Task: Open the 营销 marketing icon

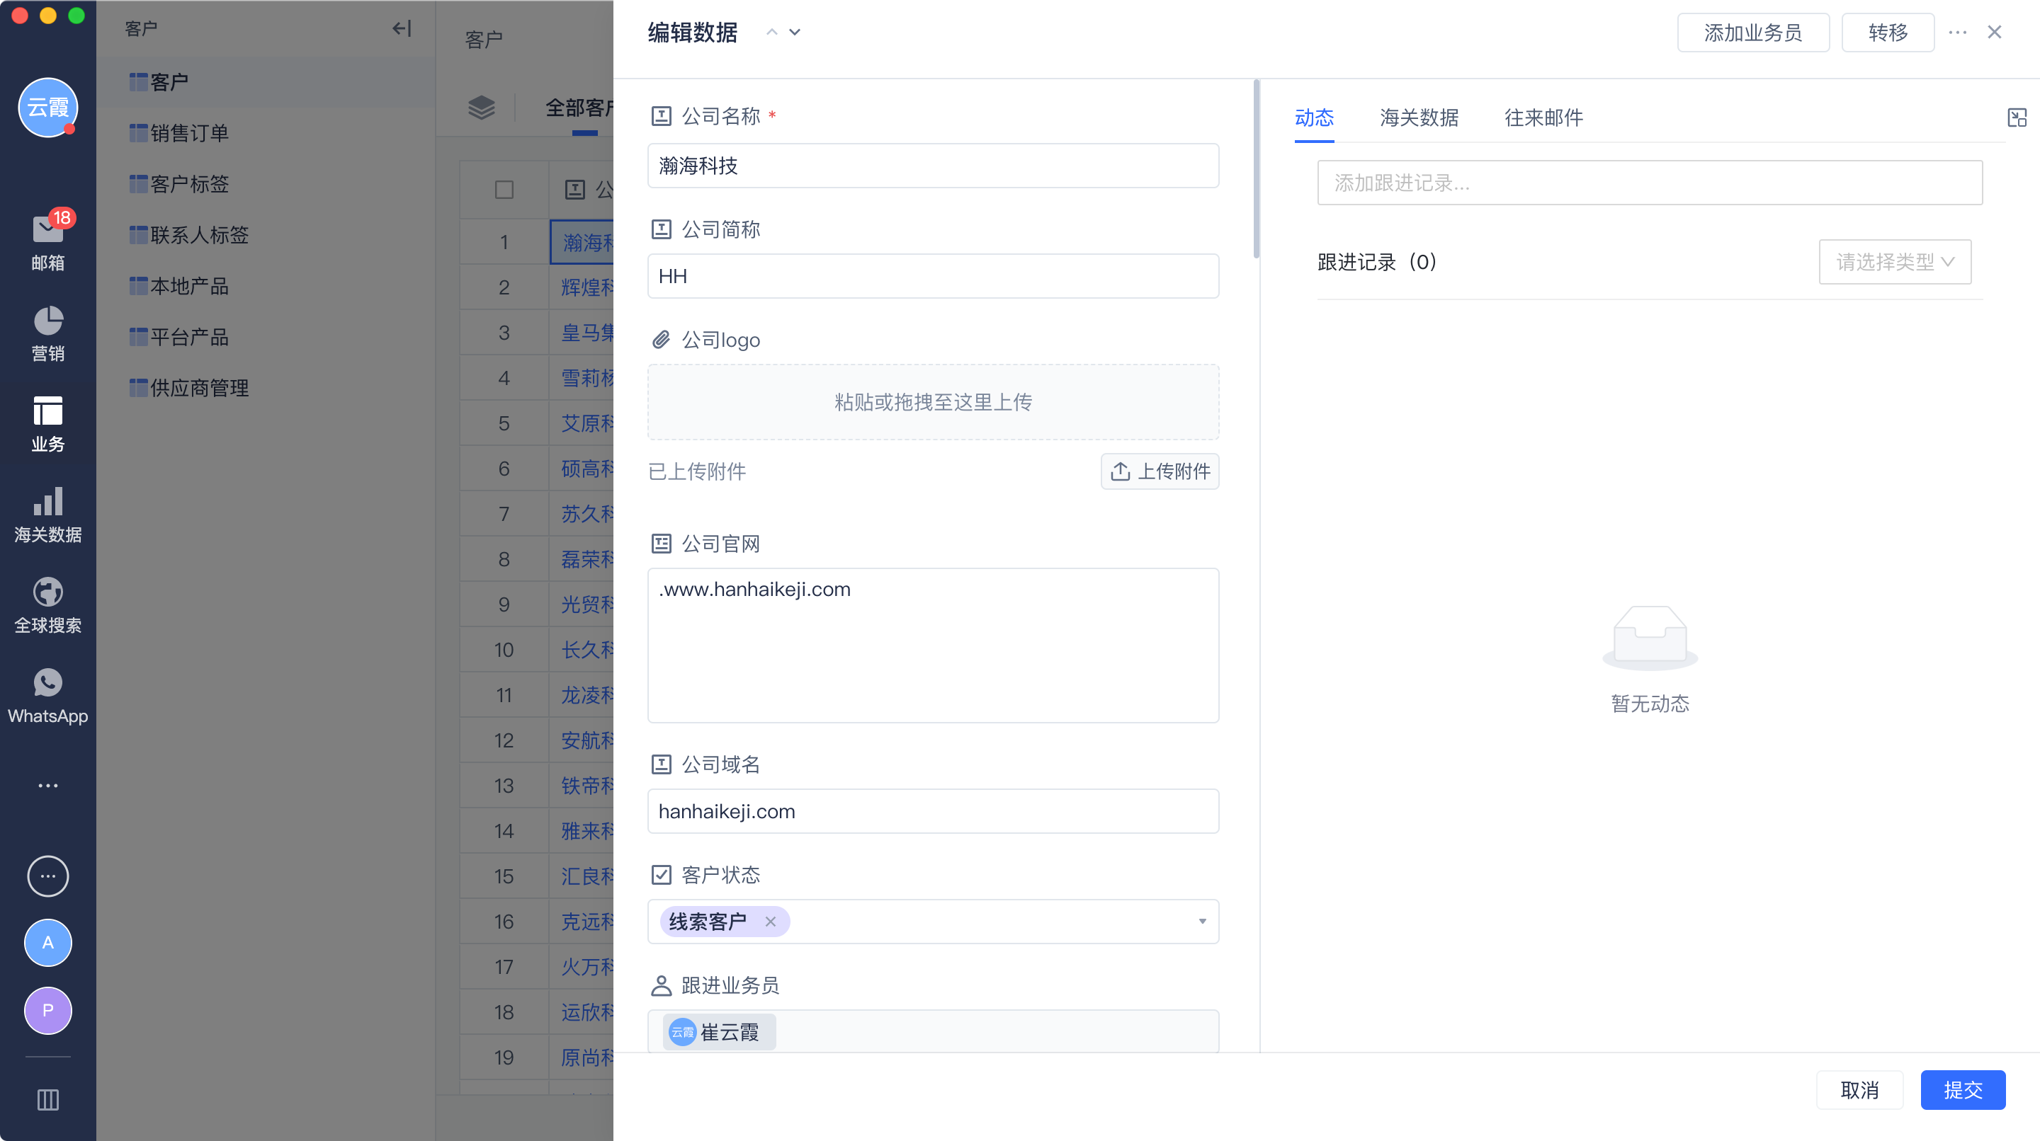Action: tap(47, 322)
